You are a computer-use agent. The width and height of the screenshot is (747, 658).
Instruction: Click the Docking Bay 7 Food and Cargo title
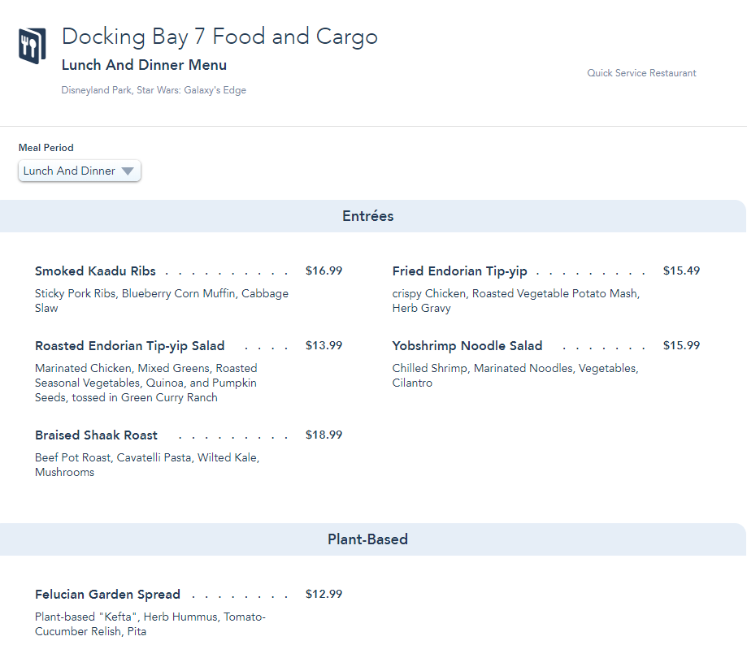click(x=219, y=37)
